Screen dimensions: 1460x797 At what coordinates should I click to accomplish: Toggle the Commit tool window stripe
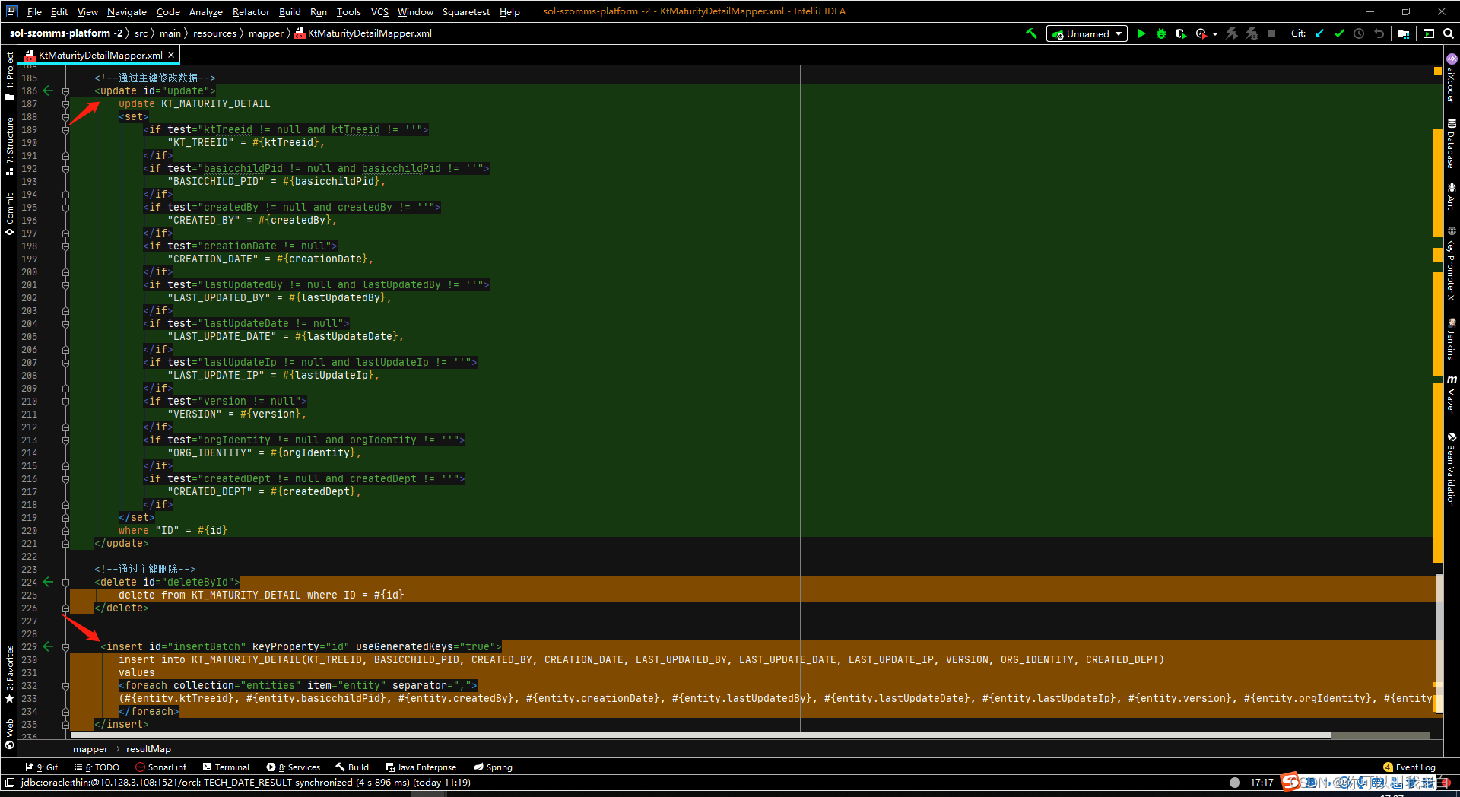(9, 214)
